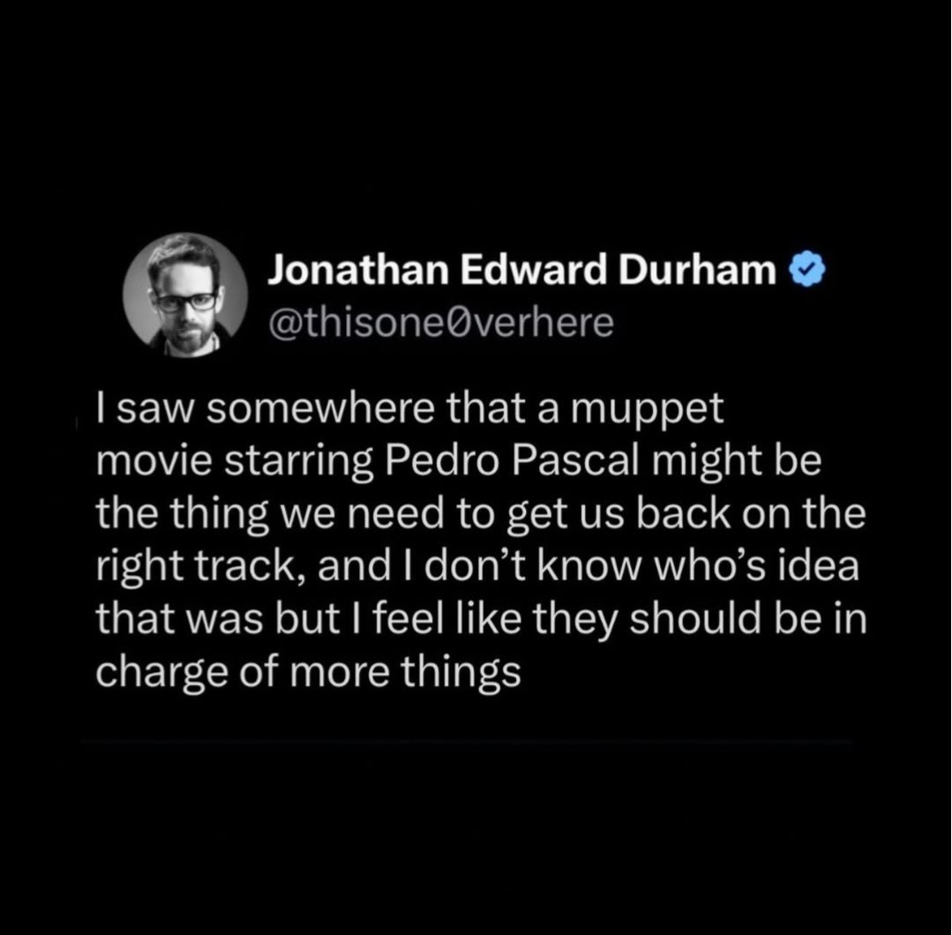
Task: Click the blue verified checkmark badge
Action: pyautogui.click(x=807, y=270)
